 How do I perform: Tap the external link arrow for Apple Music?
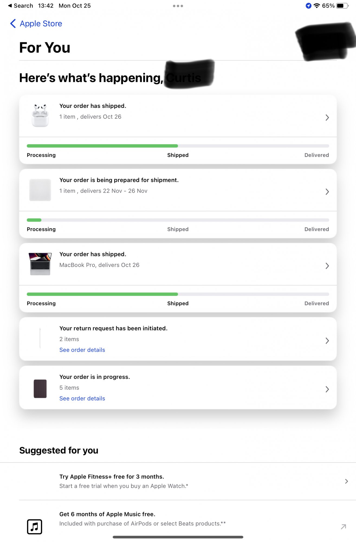coord(343,527)
